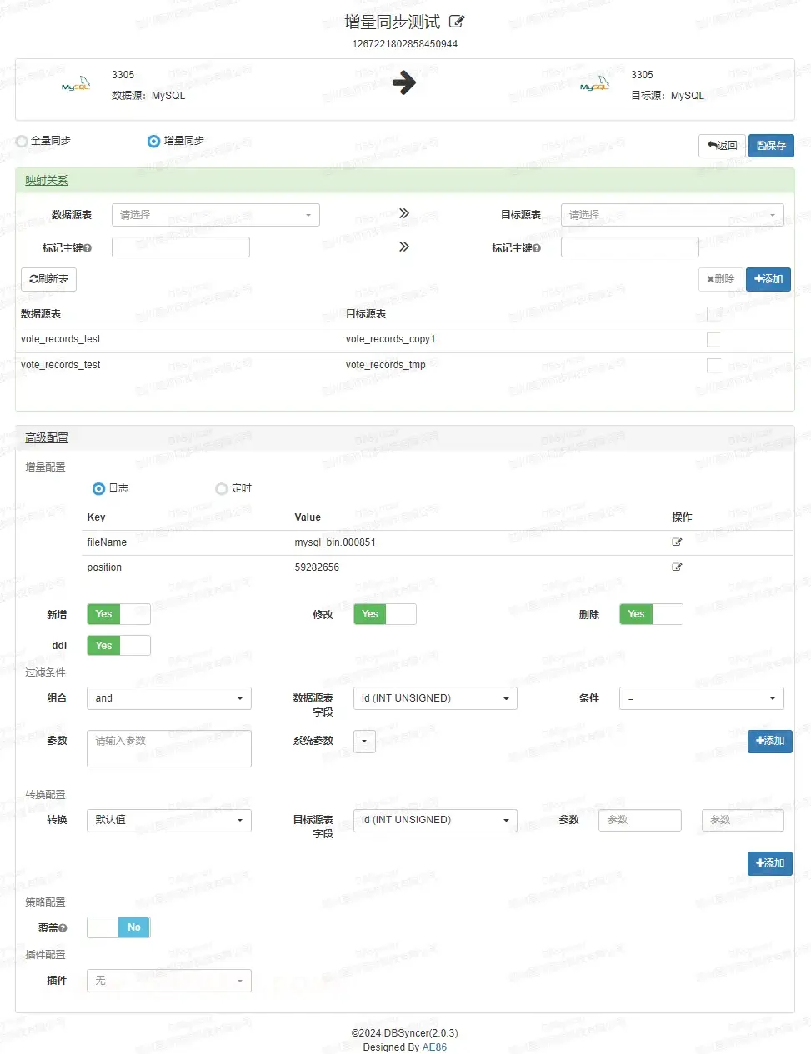
Task: Open the 转换 默认值 dropdown
Action: 168,820
